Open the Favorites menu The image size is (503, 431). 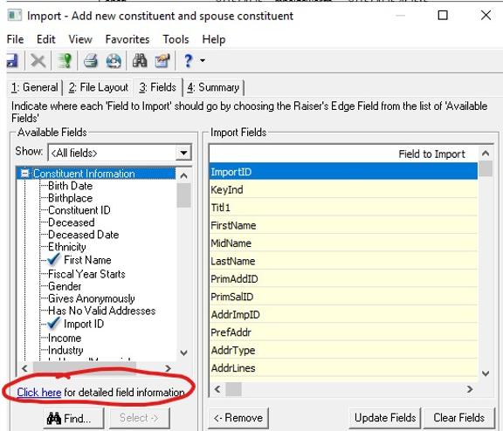(127, 39)
